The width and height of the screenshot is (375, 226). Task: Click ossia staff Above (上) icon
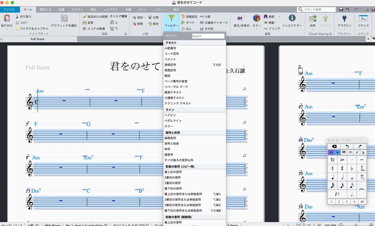[112, 23]
